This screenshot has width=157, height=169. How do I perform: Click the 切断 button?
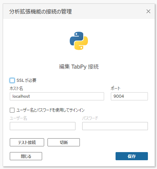[64, 142]
